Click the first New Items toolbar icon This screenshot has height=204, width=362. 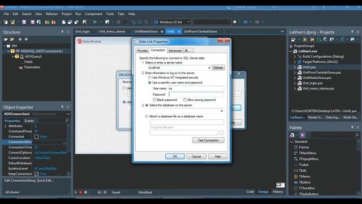pyautogui.click(x=6, y=22)
